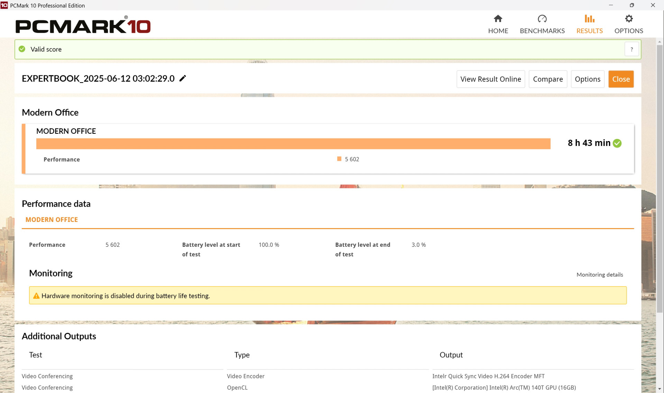The height and width of the screenshot is (393, 664).
Task: Click the Valid score banner text
Action: (x=46, y=49)
